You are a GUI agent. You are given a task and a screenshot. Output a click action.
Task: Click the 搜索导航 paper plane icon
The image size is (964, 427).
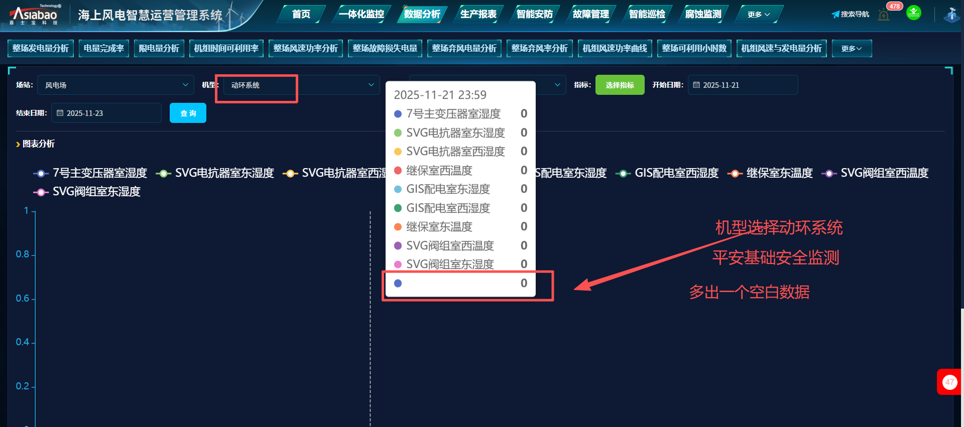tap(835, 15)
